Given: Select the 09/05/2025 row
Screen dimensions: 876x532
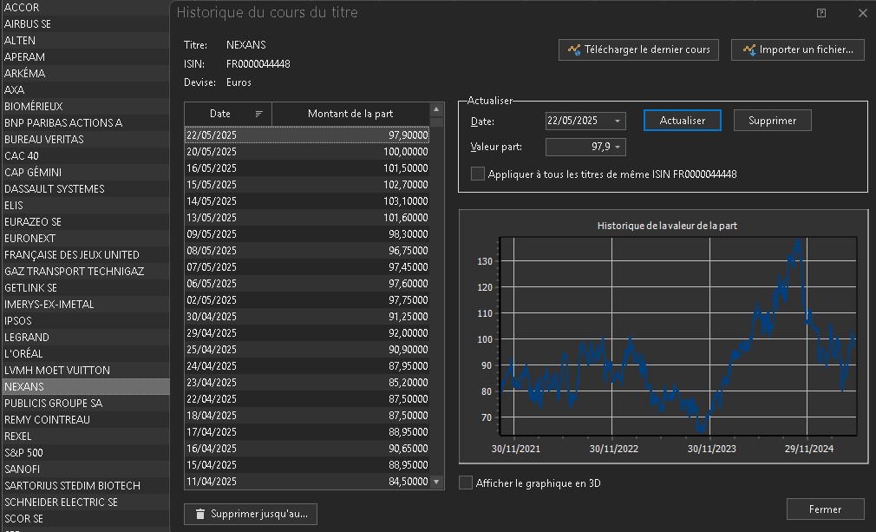Looking at the screenshot, I should 307,234.
